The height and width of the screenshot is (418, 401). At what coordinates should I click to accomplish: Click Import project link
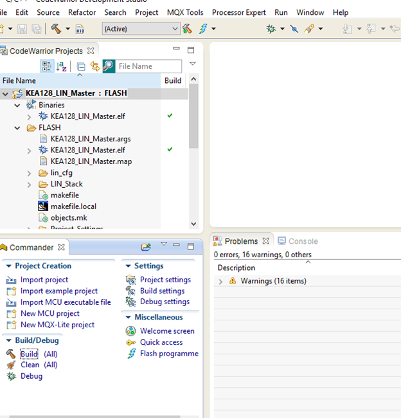point(44,280)
